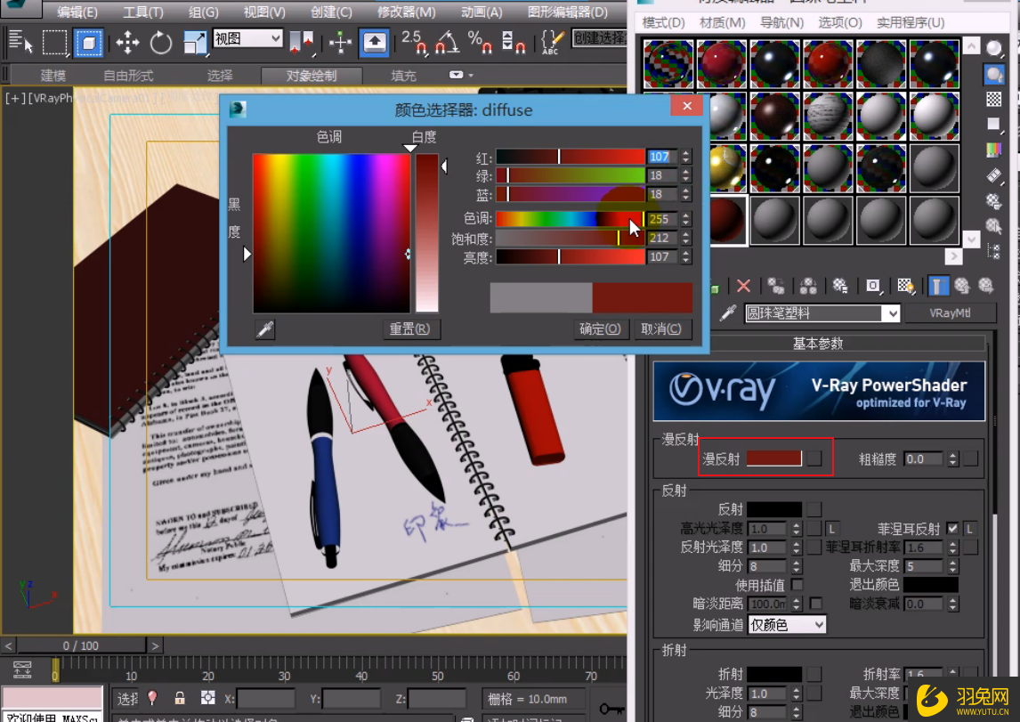This screenshot has height=722, width=1020.
Task: Adjust the saturation value spinner
Action: (x=685, y=238)
